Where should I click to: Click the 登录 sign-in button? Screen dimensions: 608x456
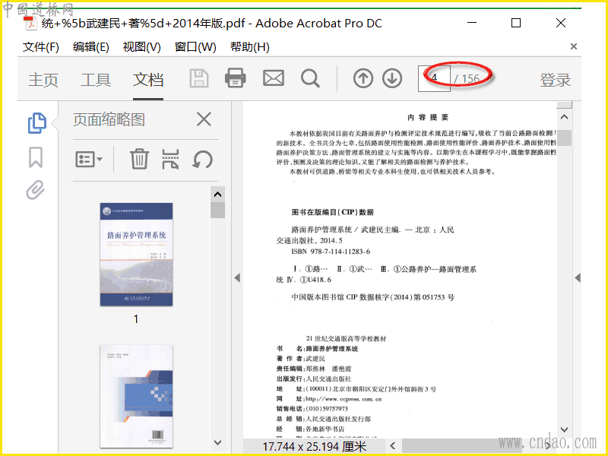click(x=556, y=80)
